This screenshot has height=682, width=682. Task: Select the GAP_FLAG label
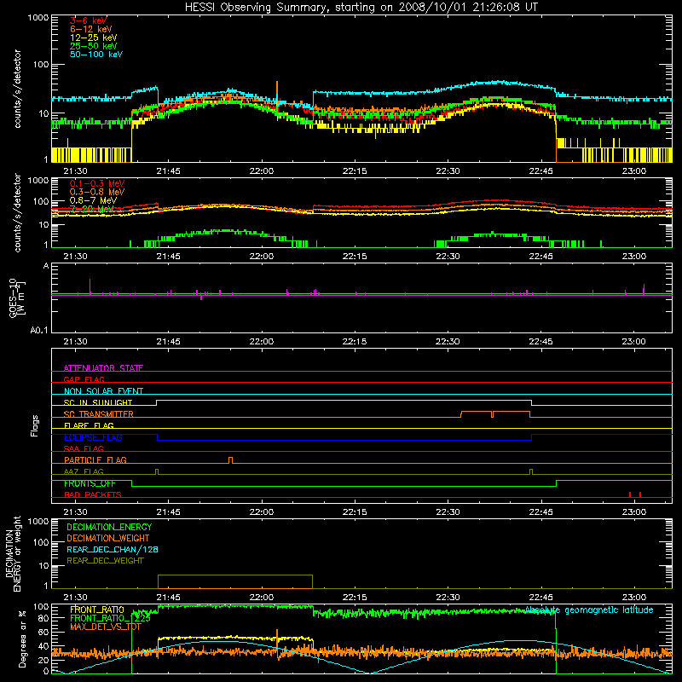(x=84, y=379)
